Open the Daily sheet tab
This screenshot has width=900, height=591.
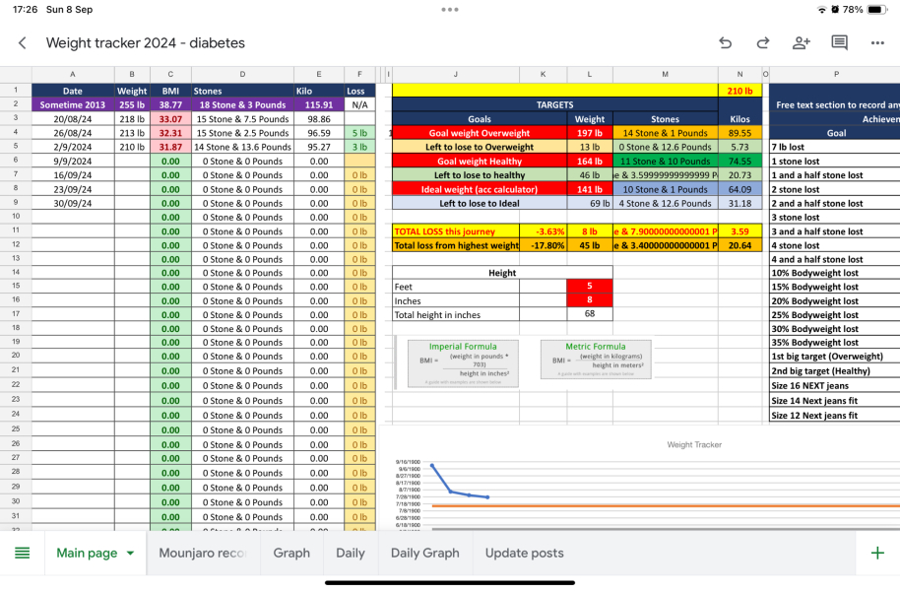(350, 553)
